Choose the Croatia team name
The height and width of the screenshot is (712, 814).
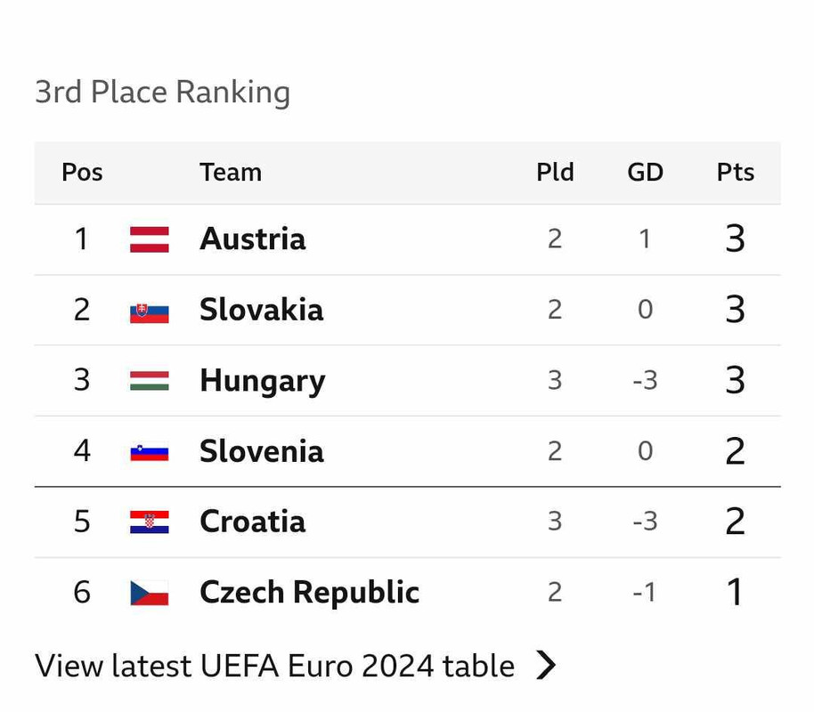tap(252, 522)
